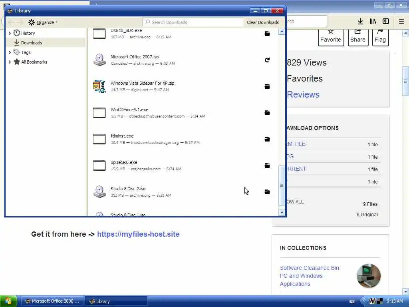
Task: Open the Windows Start button
Action: pyautogui.click(x=8, y=301)
